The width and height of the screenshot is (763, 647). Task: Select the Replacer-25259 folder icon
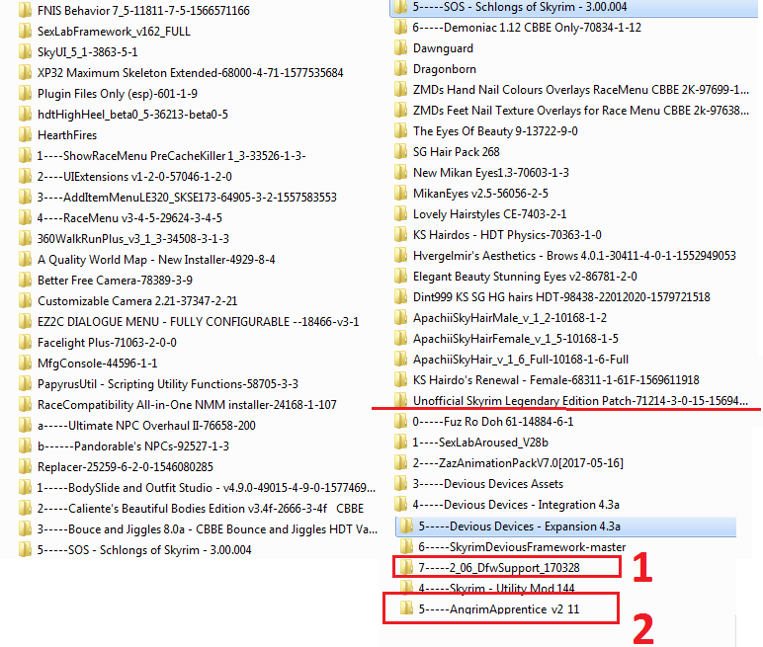click(26, 467)
